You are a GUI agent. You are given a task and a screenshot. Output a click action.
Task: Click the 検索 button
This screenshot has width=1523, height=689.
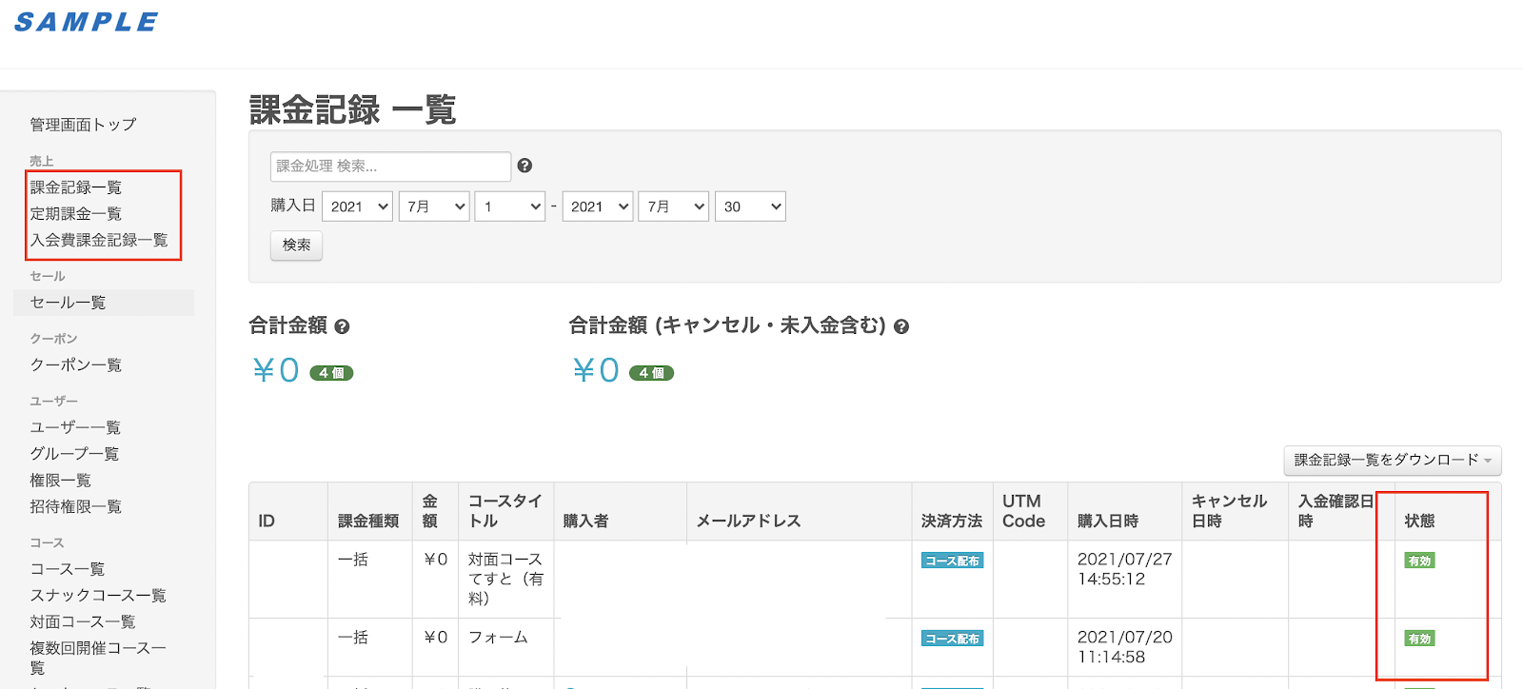296,246
